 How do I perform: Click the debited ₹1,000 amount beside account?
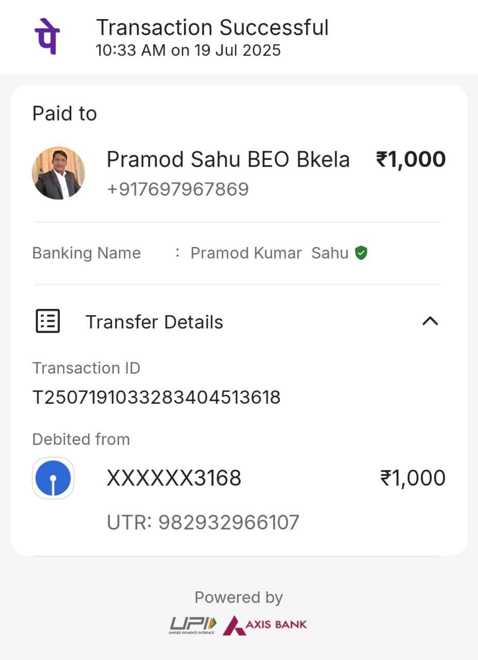(413, 478)
